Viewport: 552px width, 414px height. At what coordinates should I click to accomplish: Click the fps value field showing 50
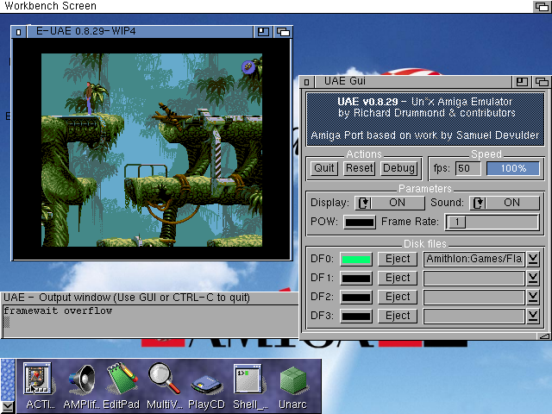(x=467, y=168)
